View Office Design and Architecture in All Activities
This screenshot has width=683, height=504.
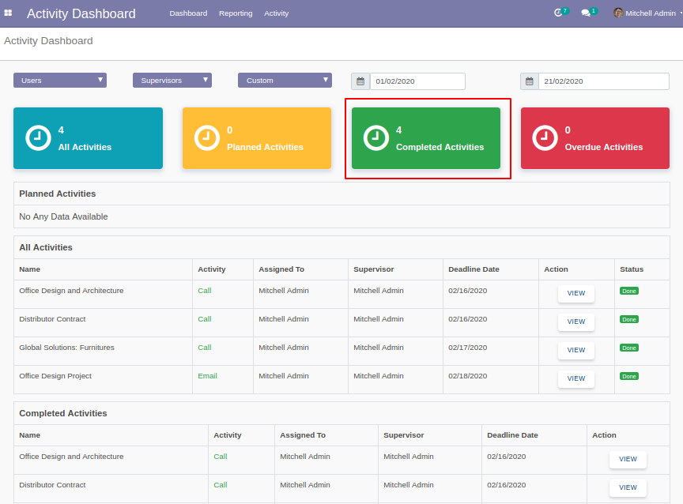[x=576, y=293]
